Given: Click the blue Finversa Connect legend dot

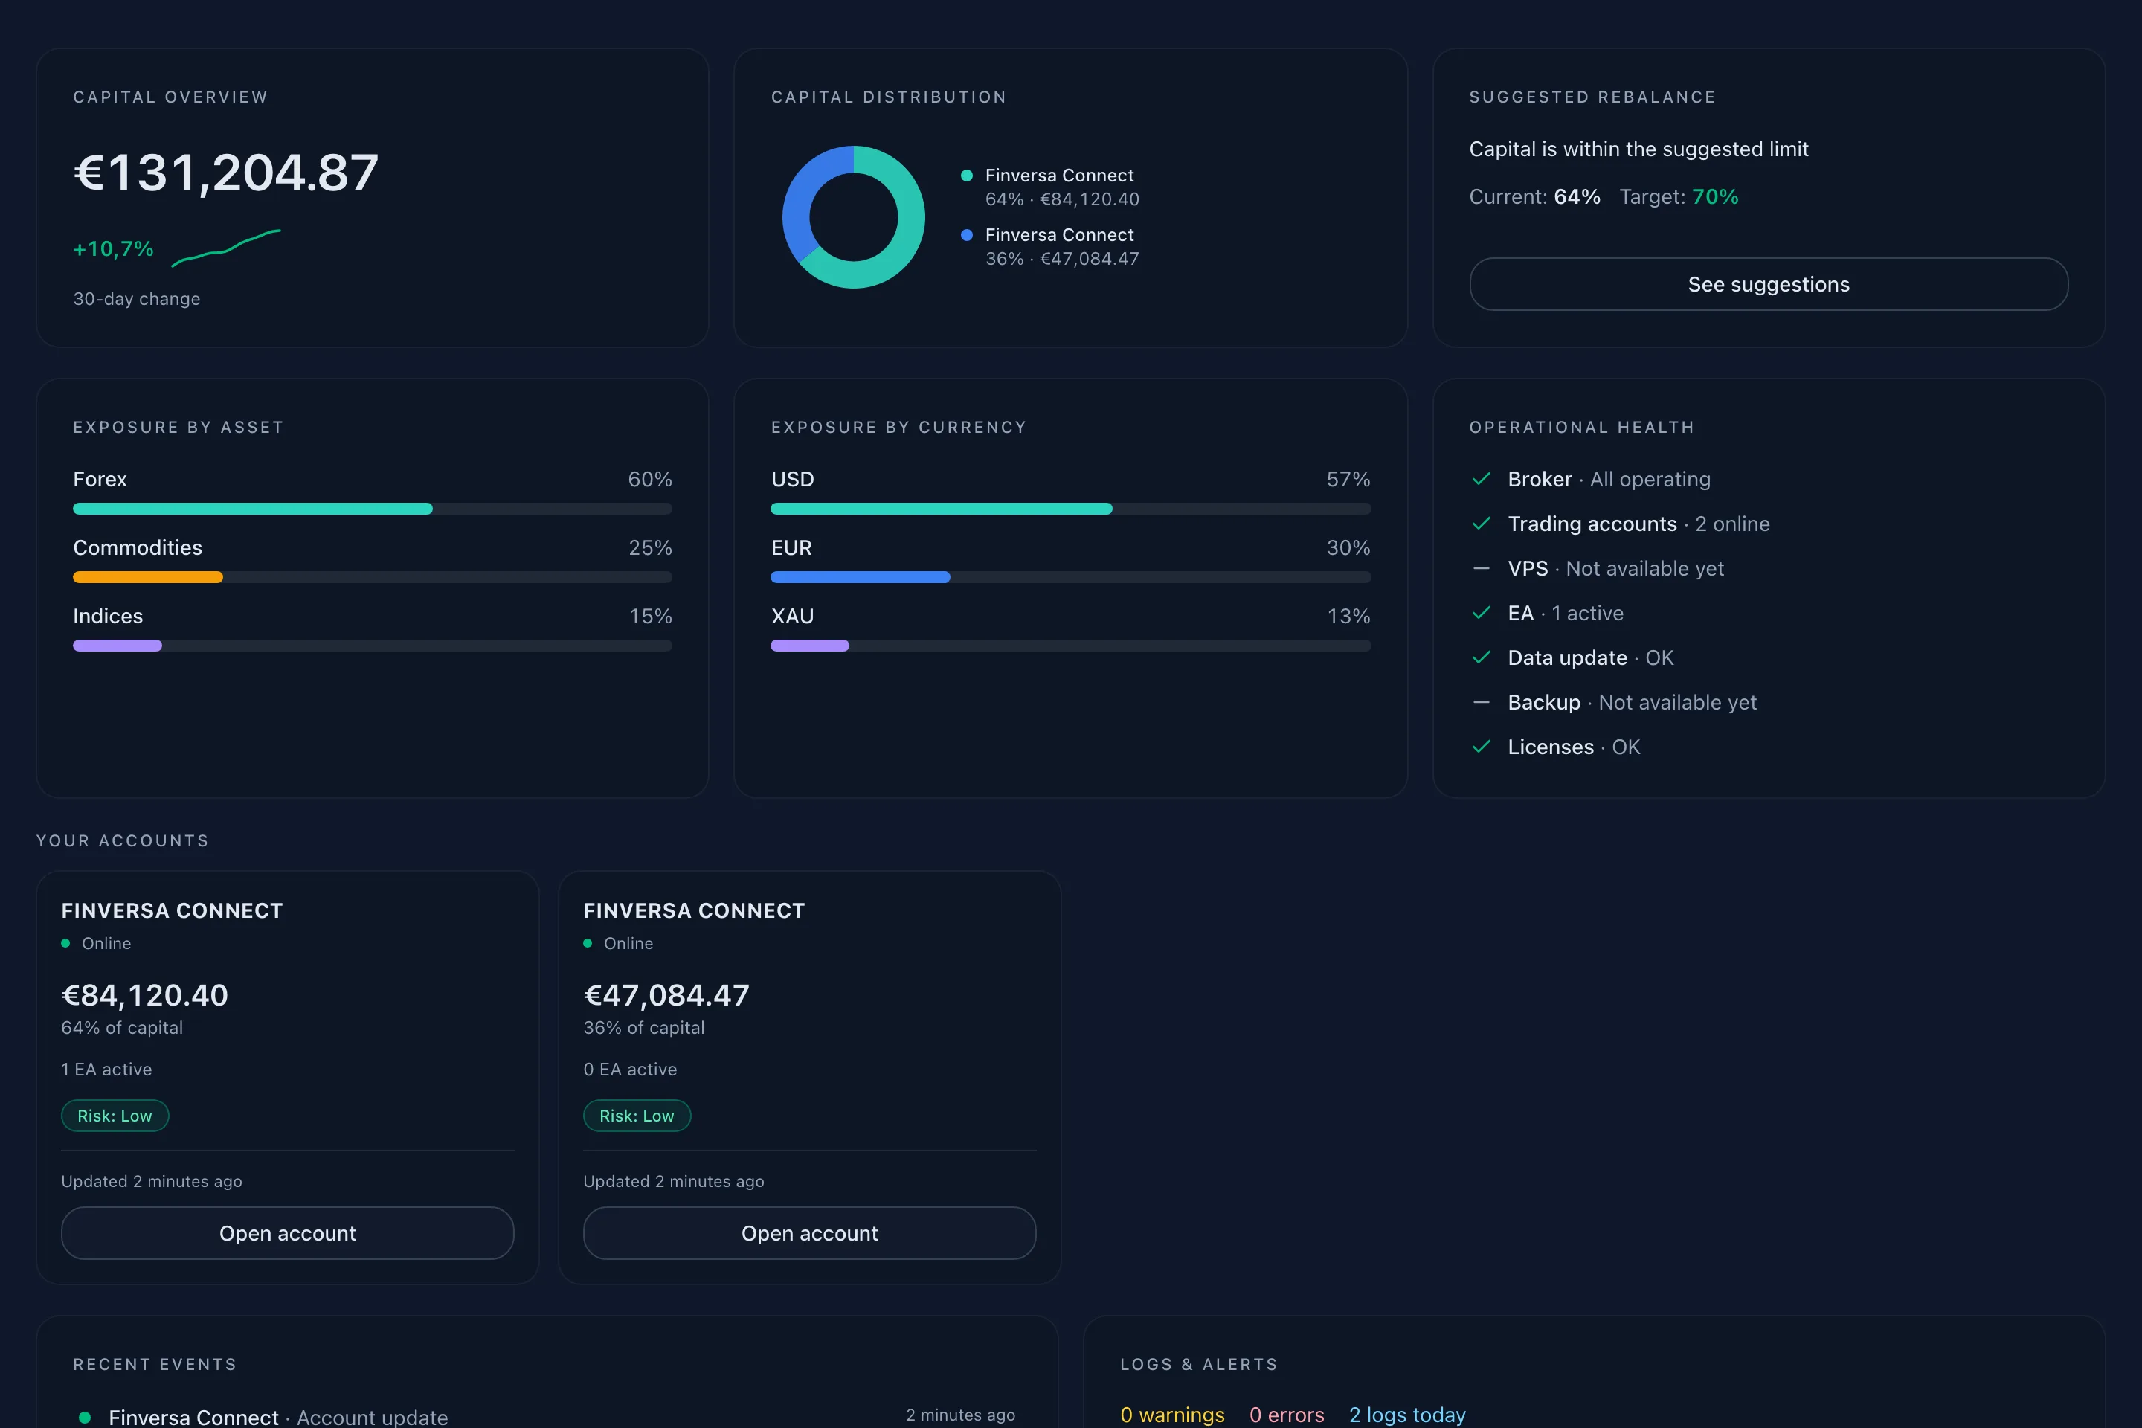Looking at the screenshot, I should point(966,235).
